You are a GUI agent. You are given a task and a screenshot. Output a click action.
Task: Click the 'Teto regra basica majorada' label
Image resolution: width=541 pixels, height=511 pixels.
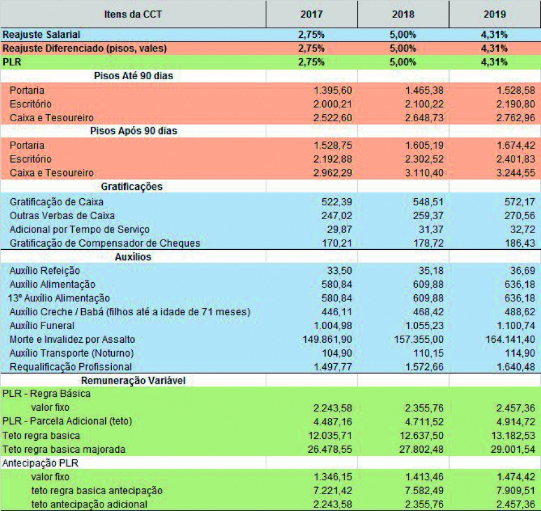(64, 450)
